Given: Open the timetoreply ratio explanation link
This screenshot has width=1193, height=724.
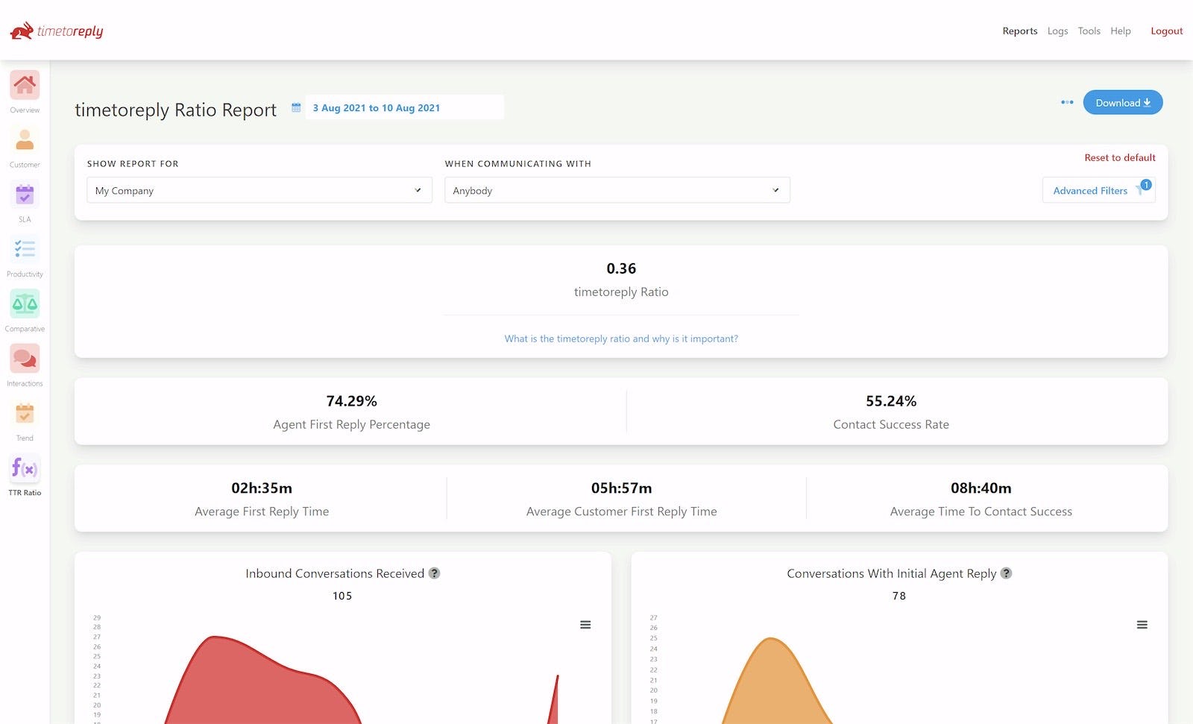Looking at the screenshot, I should point(621,339).
